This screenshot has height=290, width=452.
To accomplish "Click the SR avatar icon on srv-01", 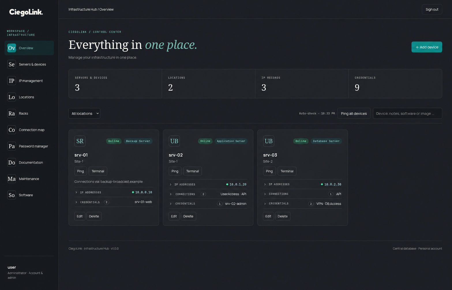I will [x=80, y=141].
